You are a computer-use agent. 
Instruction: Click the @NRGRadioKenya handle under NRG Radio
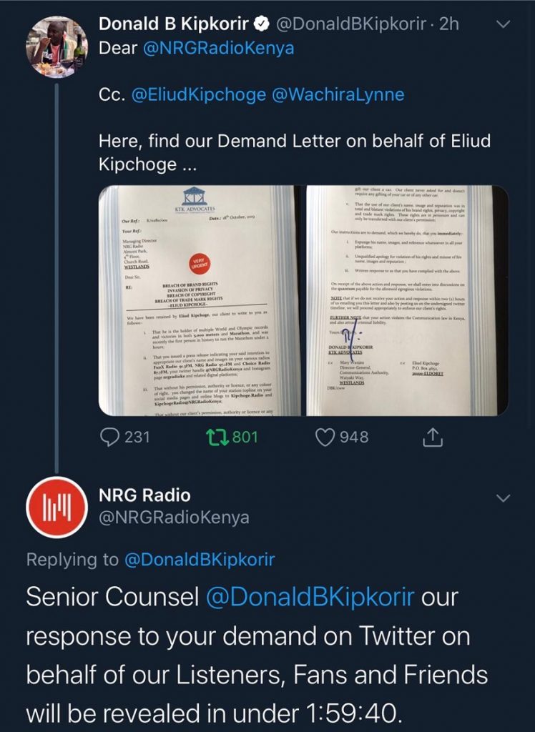pos(174,517)
